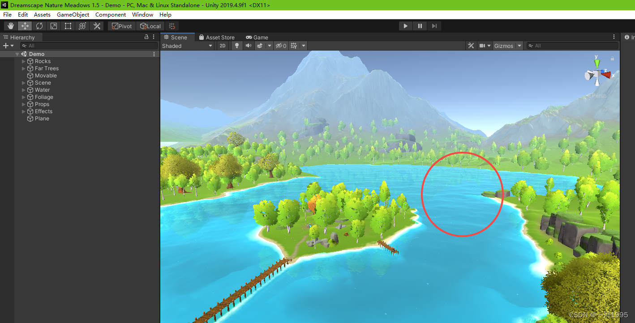635x323 pixels.
Task: Click the Hierarchy search field
Action: [x=89, y=46]
